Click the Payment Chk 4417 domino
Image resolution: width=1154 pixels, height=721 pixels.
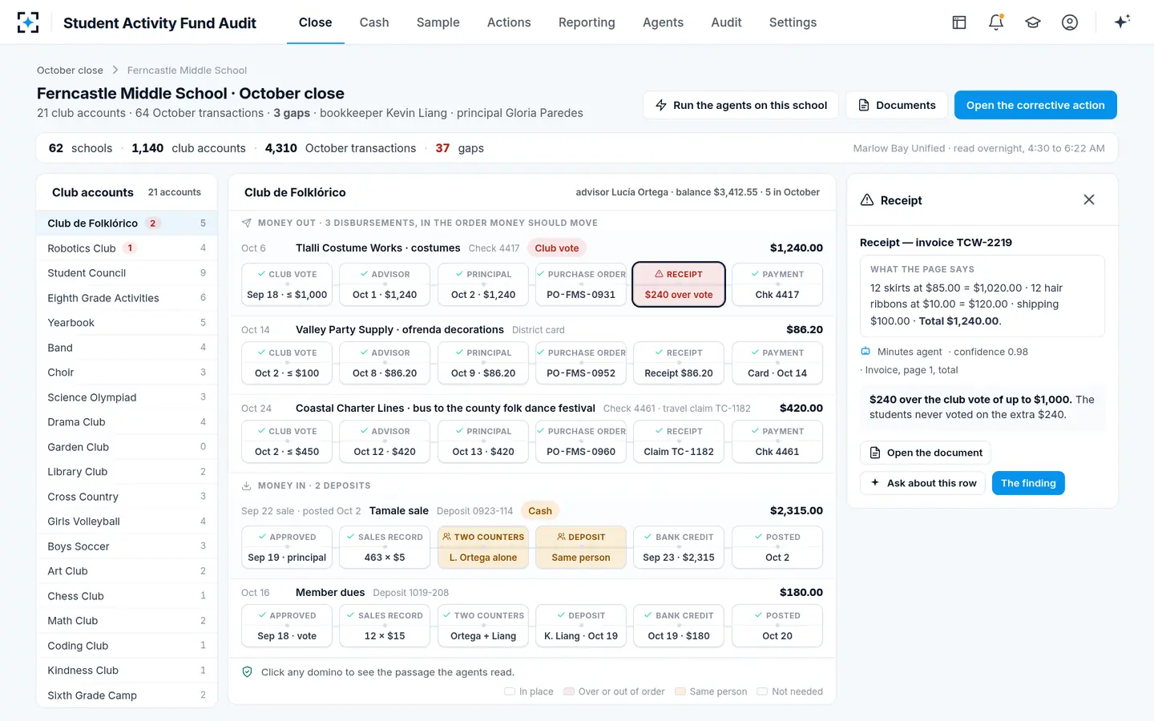(x=777, y=284)
